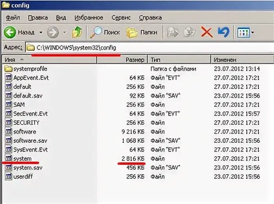Select the default file icon
Viewport: 274px width, 204px height.
[x=8, y=87]
